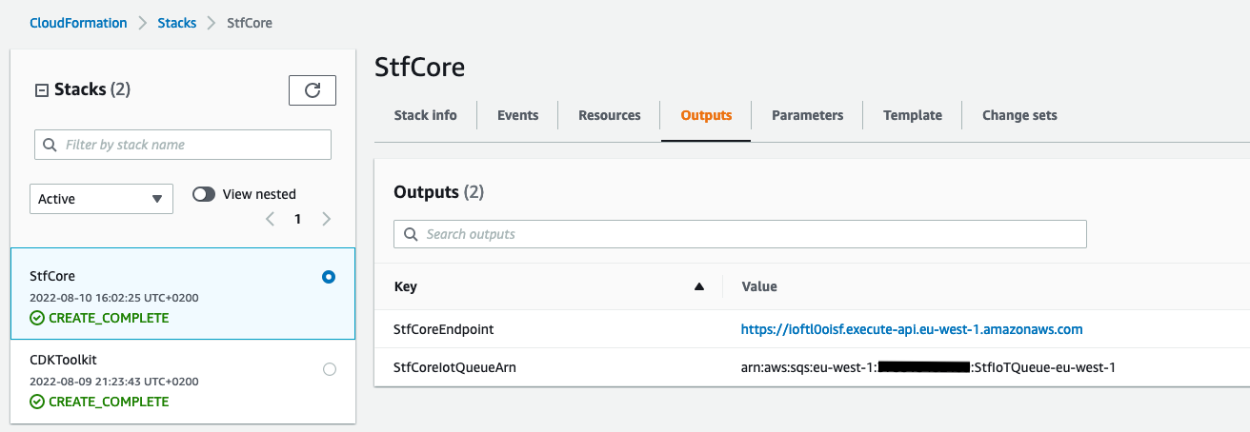1250x432 pixels.
Task: Collapse the Stacks panel with minus icon
Action: click(x=42, y=90)
